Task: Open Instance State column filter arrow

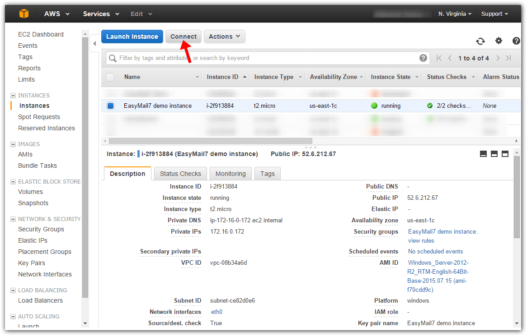Action: [x=417, y=77]
